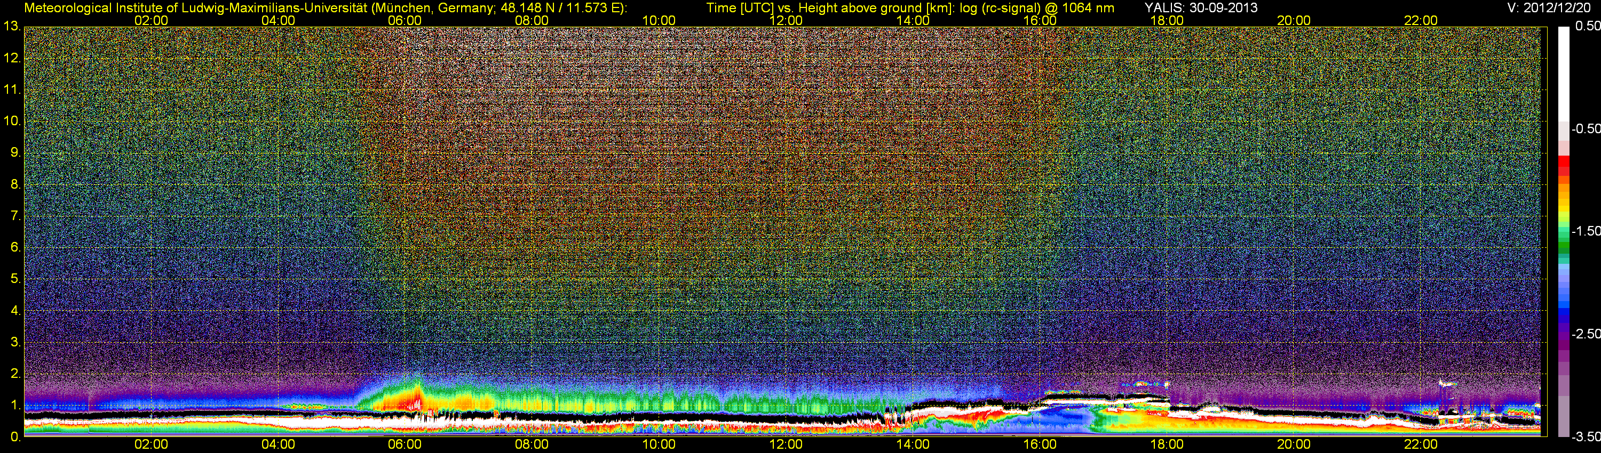Image resolution: width=1601 pixels, height=453 pixels.
Task: Click the 0.50 value on the color scale
Action: (1588, 26)
